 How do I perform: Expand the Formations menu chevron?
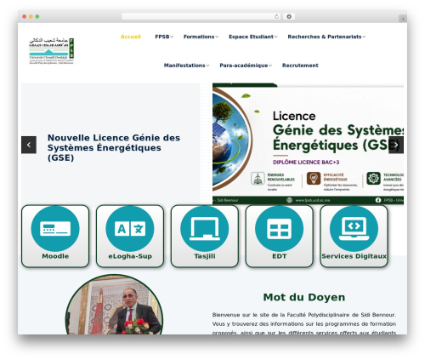point(217,37)
